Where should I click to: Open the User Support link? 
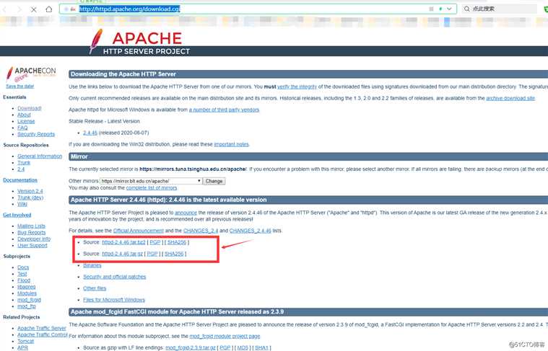pyautogui.click(x=32, y=246)
